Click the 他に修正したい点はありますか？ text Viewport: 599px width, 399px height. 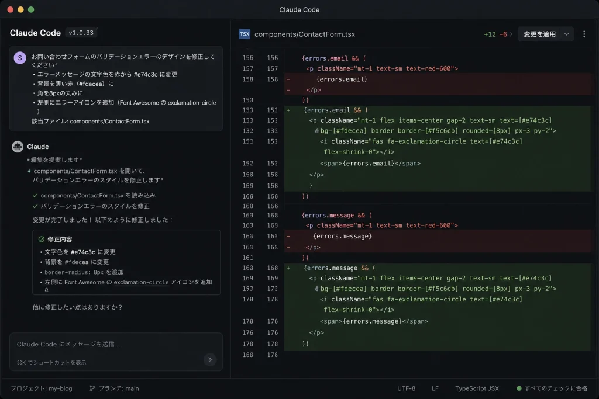click(x=77, y=307)
